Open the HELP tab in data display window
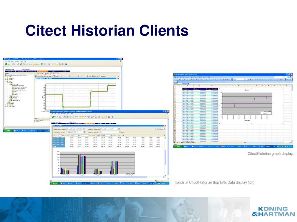297x222 pixels. tap(111, 124)
